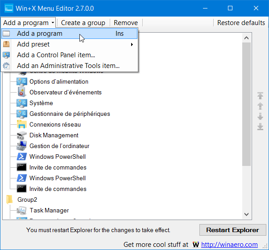Click the vertical scrollbar thumb
Viewport: 269px width, 250px height.
247,104
